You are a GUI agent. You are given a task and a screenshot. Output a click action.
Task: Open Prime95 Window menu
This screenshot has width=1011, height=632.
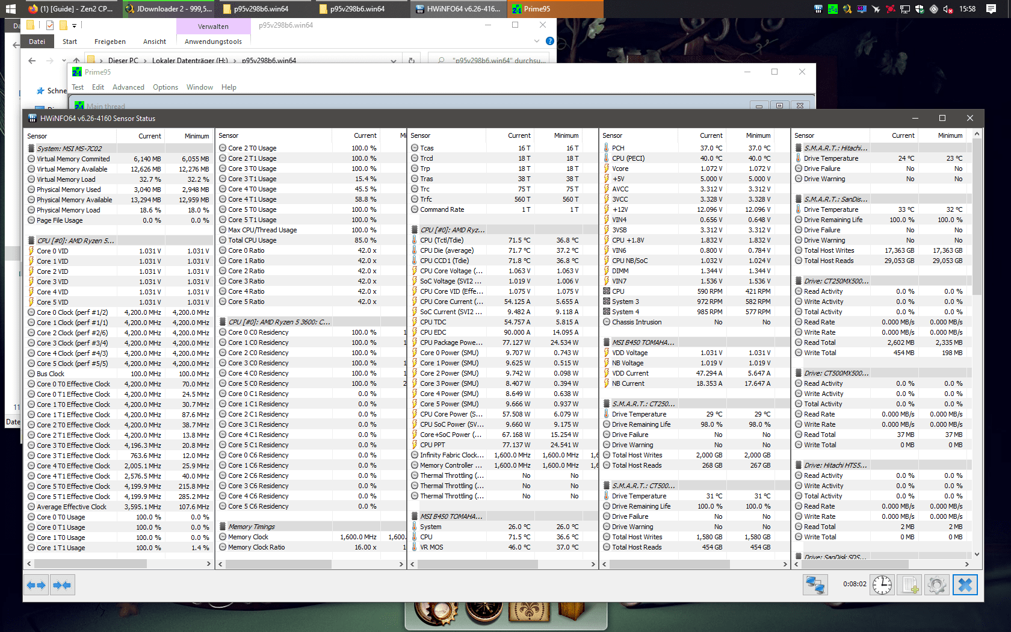point(200,87)
